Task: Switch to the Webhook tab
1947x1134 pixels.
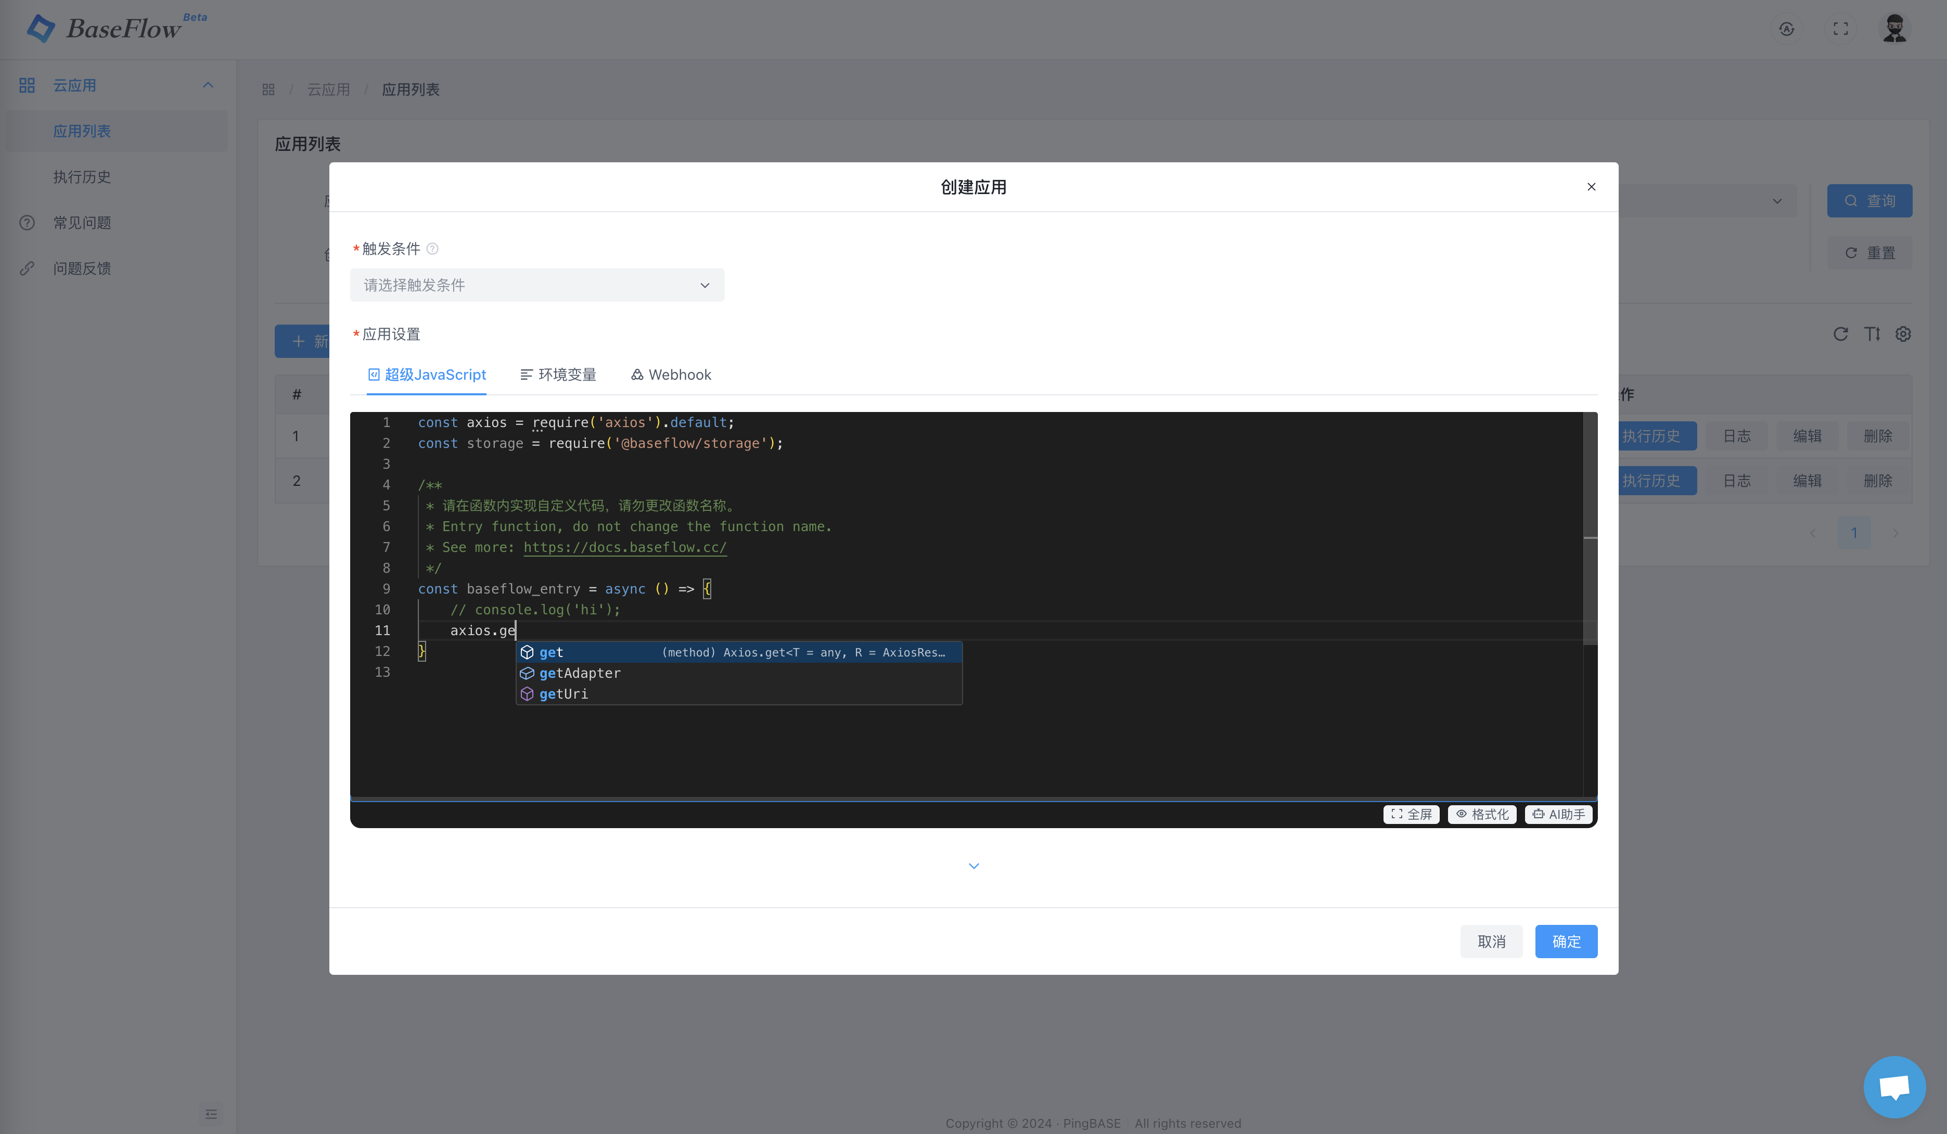Action: point(671,375)
